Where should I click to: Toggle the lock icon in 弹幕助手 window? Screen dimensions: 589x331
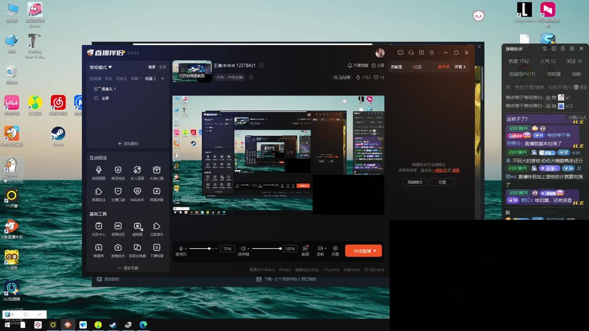tap(563, 49)
